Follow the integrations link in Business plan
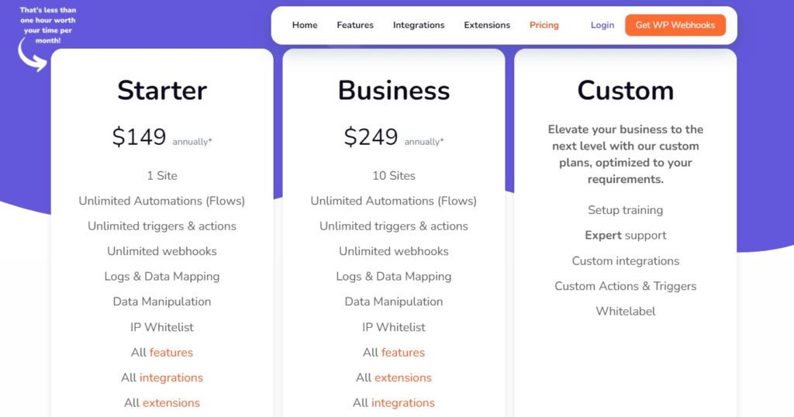Viewport: 794px width, 417px height. [403, 402]
